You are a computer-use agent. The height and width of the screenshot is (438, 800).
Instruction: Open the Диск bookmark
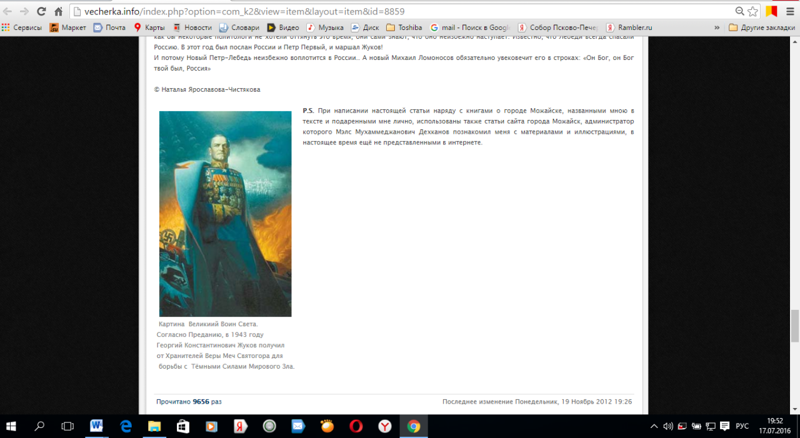point(365,27)
